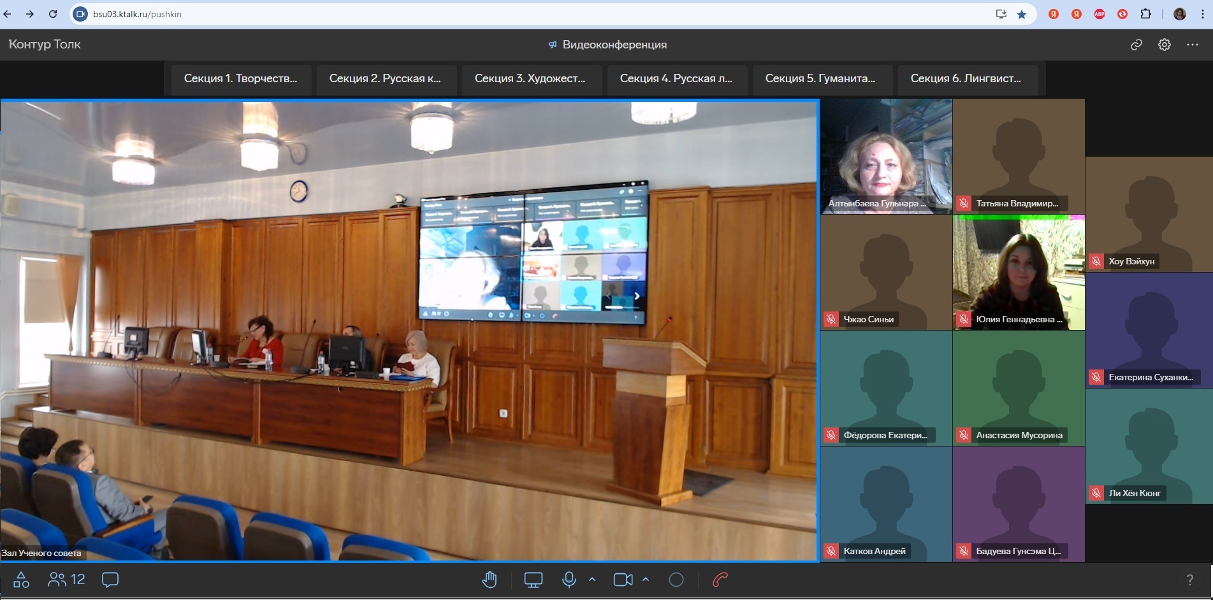Copy conference link via chain icon
1213x600 pixels.
coord(1136,45)
